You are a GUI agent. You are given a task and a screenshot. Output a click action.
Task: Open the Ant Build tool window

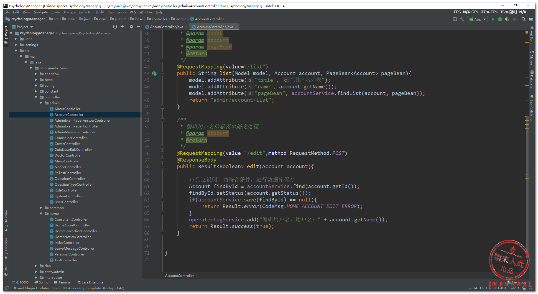[x=532, y=35]
